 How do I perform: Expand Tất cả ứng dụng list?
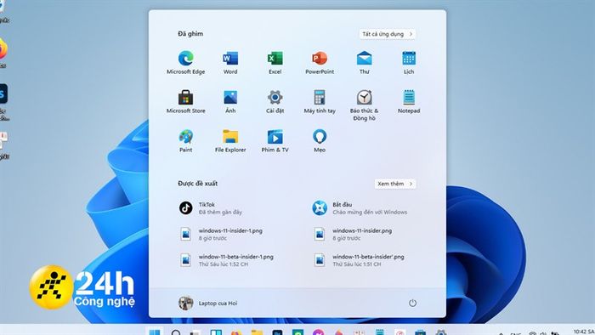(387, 34)
